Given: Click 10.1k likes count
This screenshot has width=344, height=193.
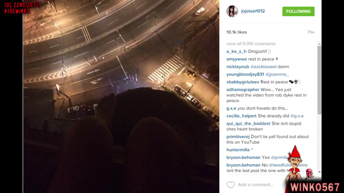Looking at the screenshot, I should [236, 32].
